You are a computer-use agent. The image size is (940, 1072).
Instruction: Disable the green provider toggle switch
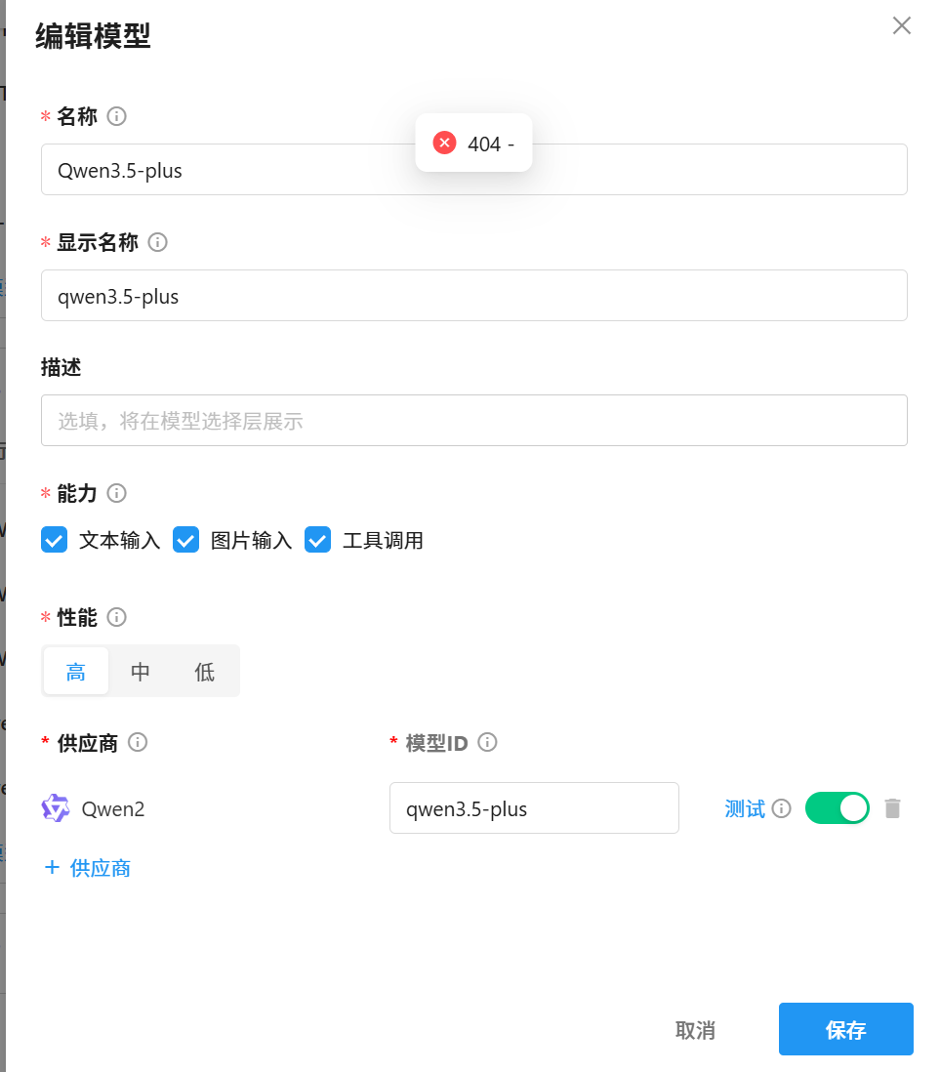[837, 807]
